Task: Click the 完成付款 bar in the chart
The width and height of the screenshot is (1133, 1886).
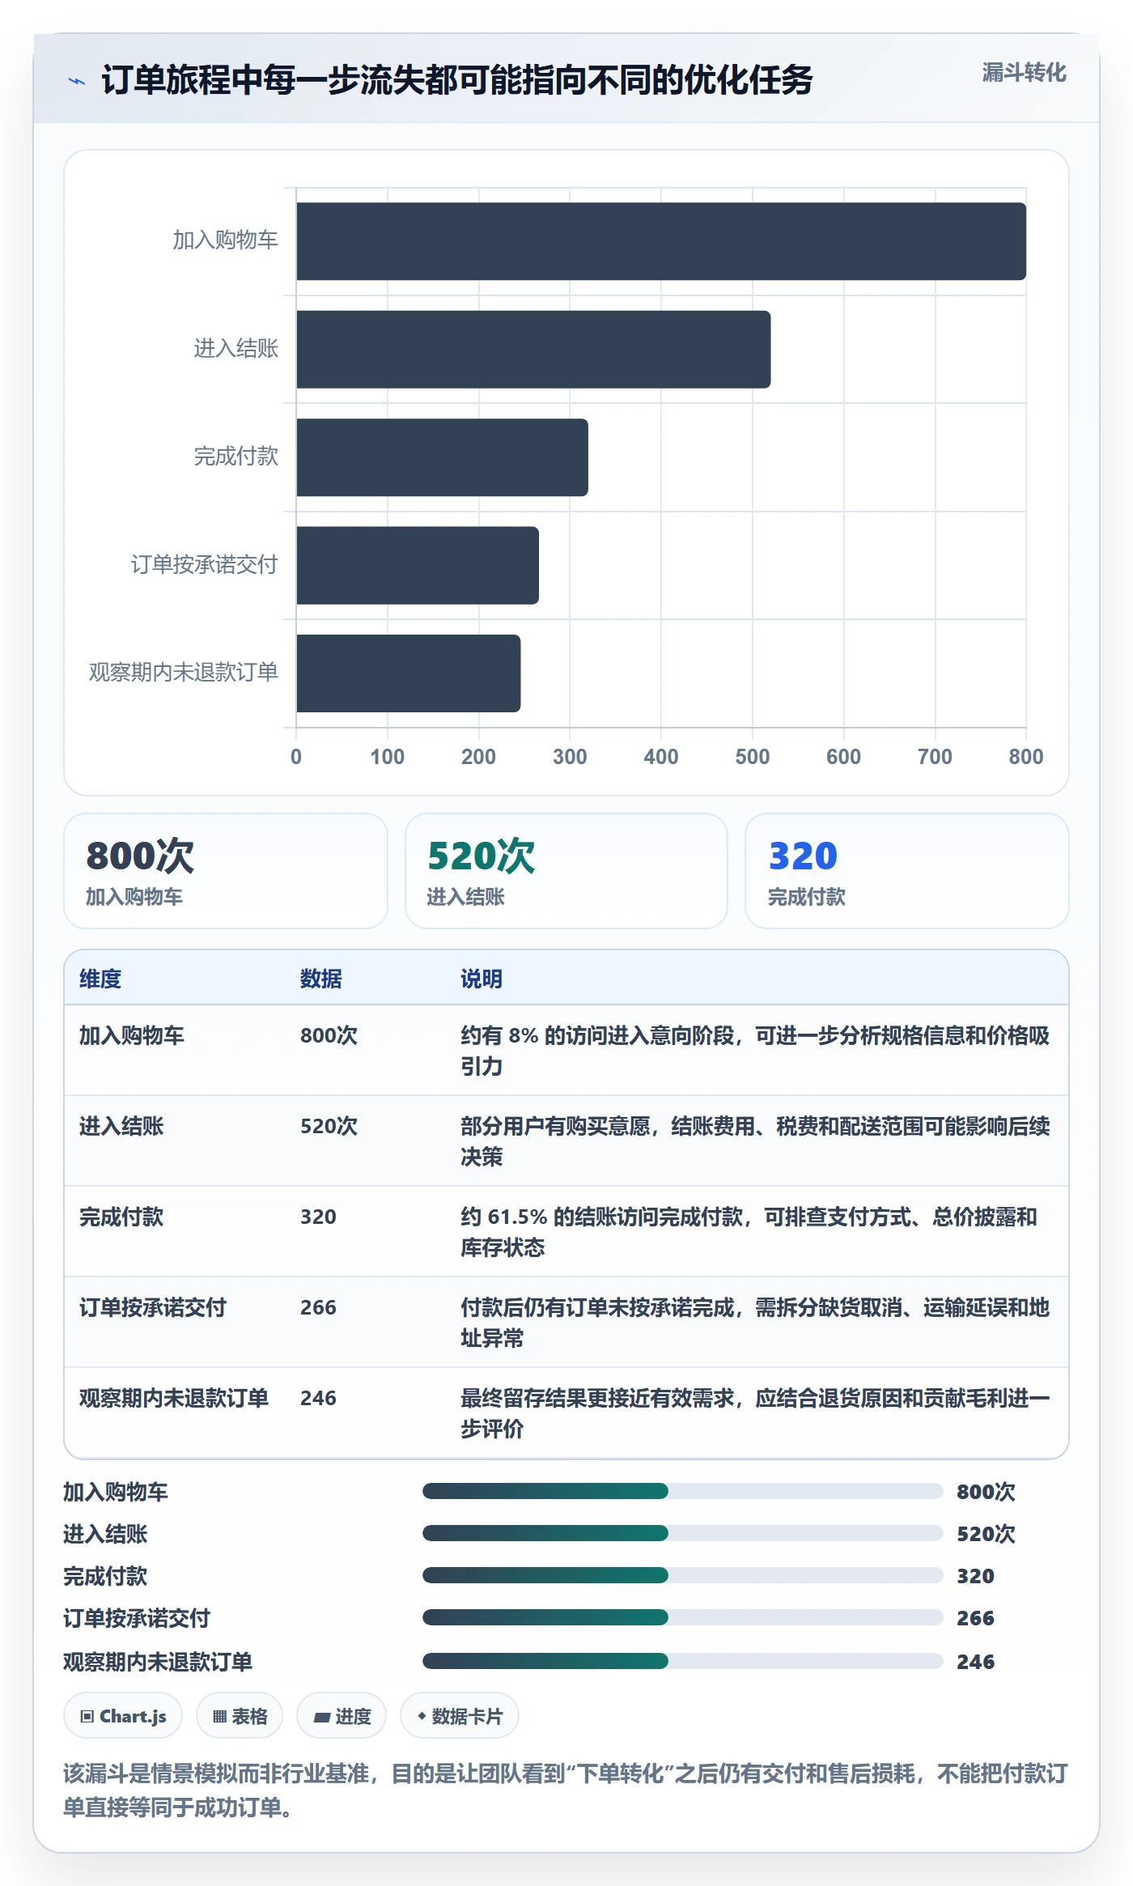Action: (442, 457)
